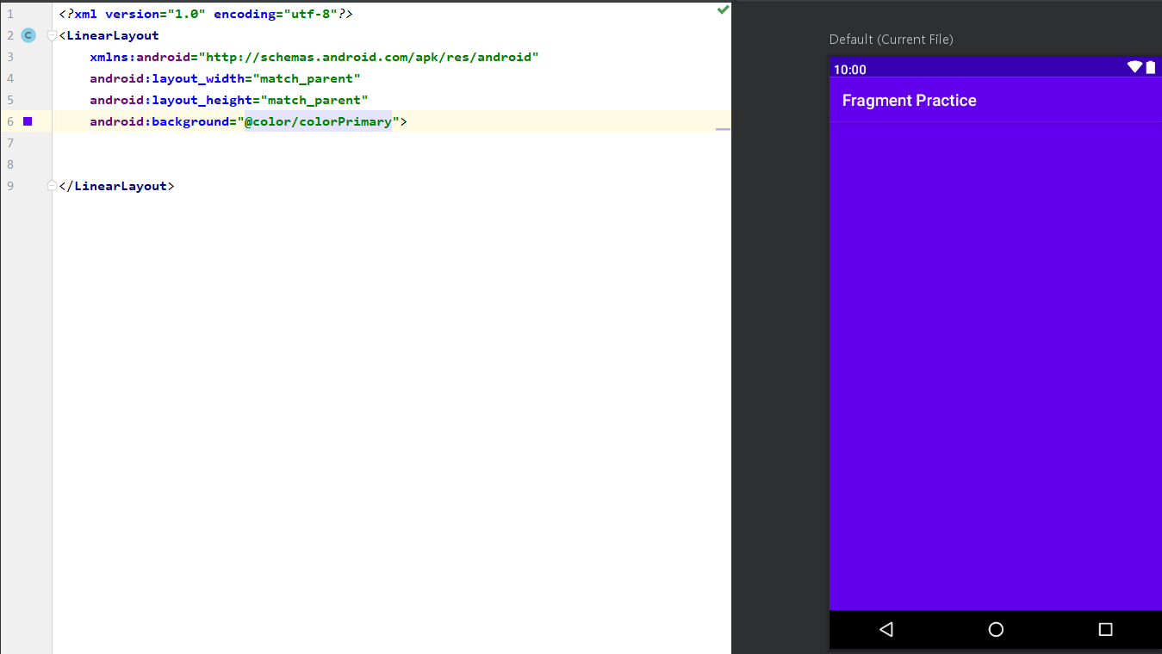This screenshot has height=654, width=1162.
Task: Place the cursor on empty line 8
Action: coord(392,164)
